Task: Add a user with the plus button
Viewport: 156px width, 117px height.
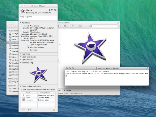Action: pos(22,110)
